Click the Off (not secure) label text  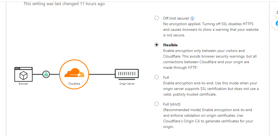tap(176, 18)
